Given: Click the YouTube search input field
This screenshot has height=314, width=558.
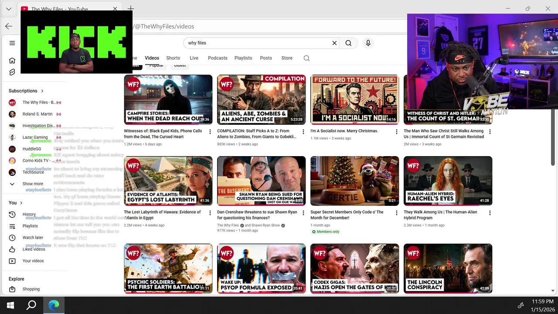Looking at the screenshot, I should point(257,43).
